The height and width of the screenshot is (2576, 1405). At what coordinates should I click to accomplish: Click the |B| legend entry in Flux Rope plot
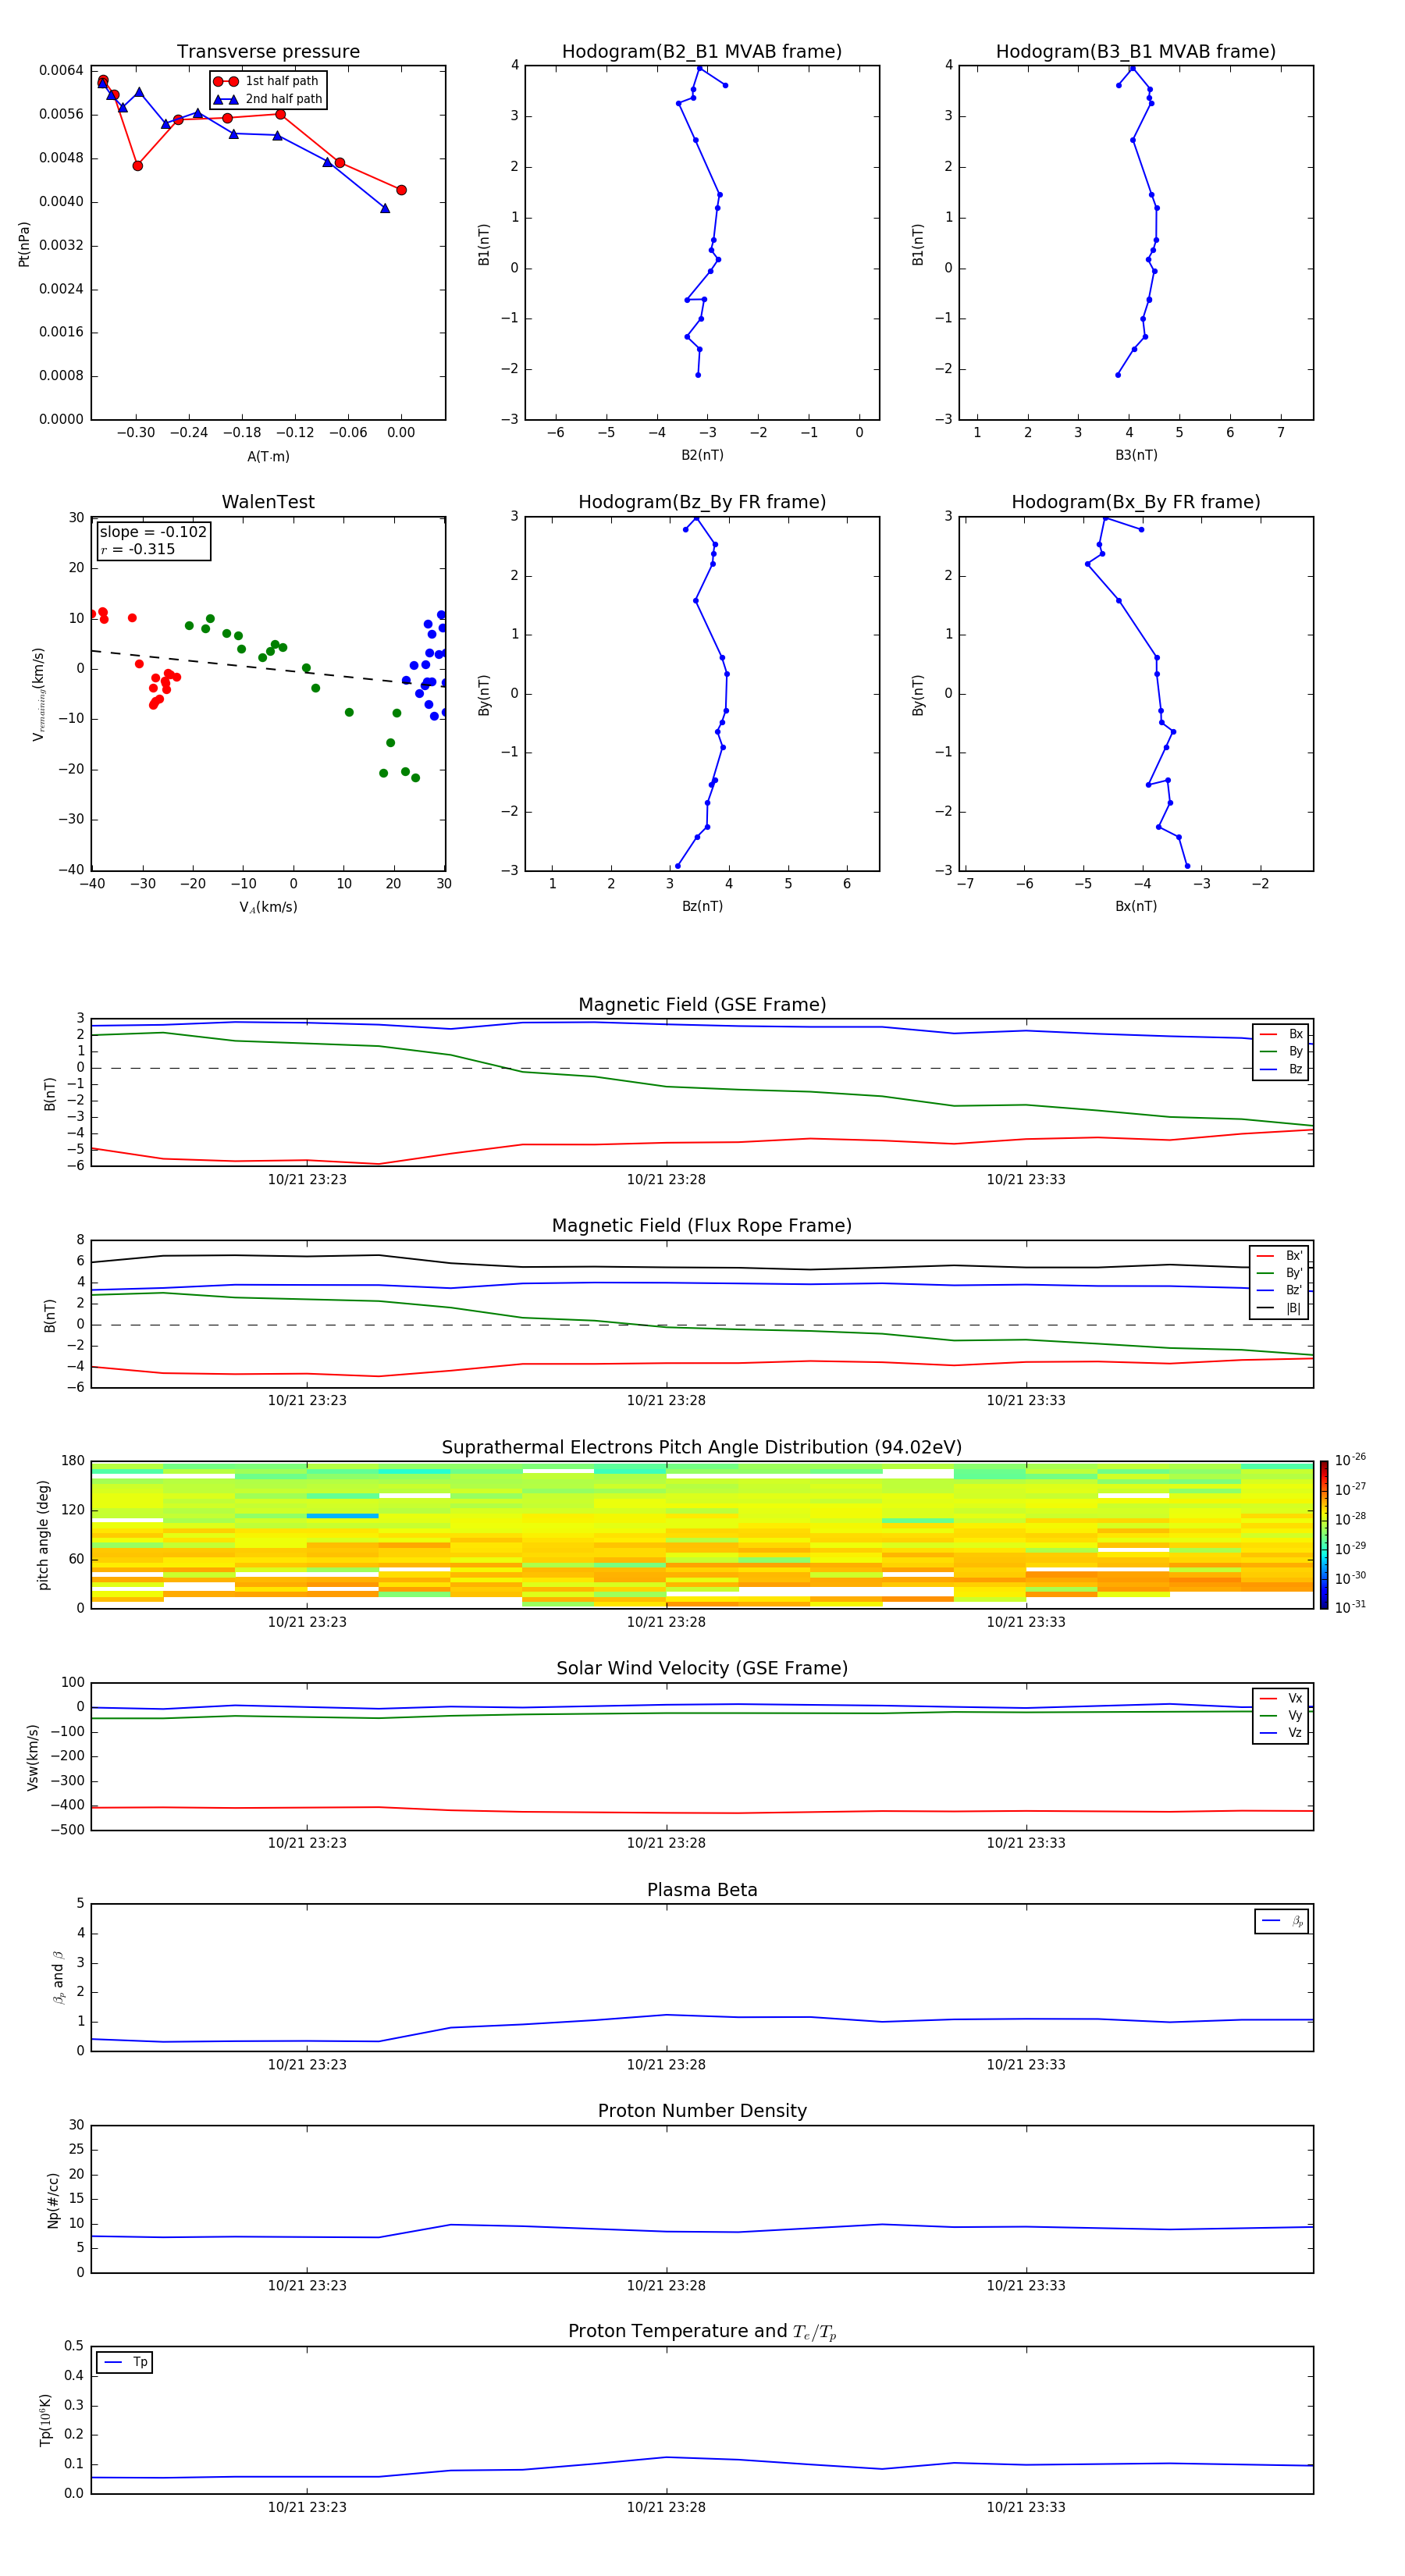tap(1280, 1308)
